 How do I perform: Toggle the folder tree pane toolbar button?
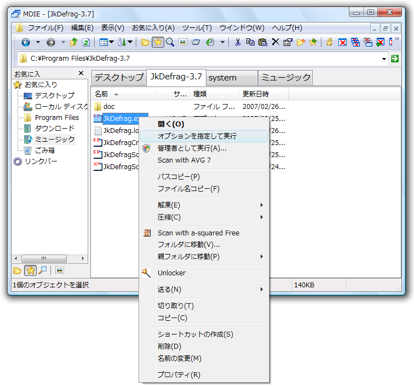145,42
